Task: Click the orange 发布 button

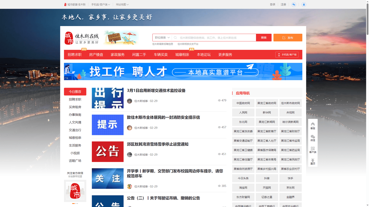Action: coord(288,38)
